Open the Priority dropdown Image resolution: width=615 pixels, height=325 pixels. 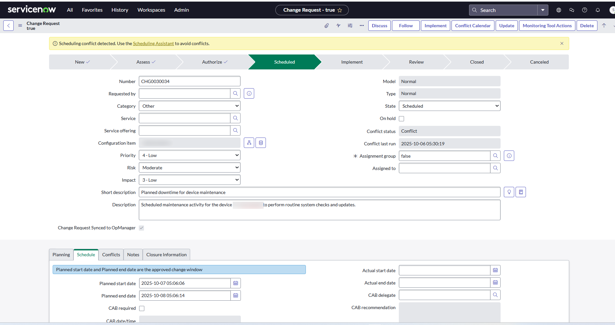(x=190, y=155)
